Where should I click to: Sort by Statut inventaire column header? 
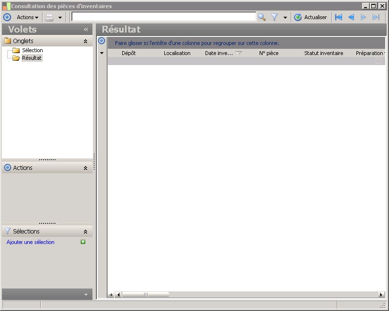(323, 53)
